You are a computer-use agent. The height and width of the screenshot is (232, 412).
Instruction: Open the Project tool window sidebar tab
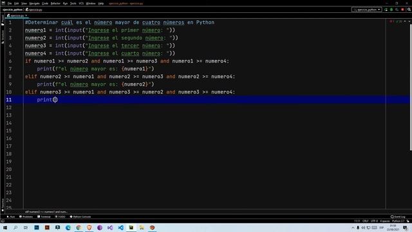tap(3, 20)
